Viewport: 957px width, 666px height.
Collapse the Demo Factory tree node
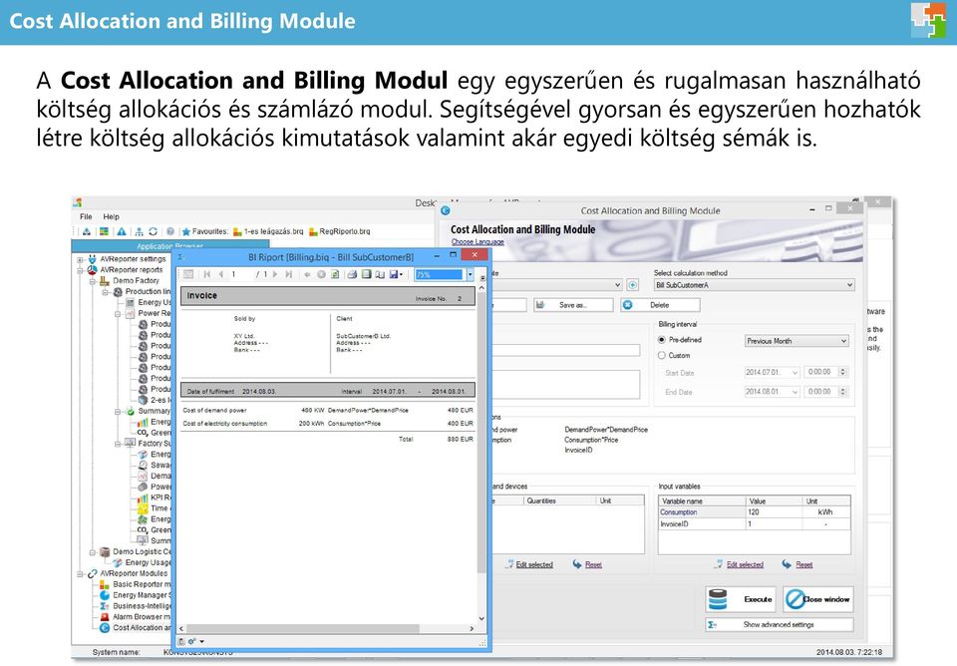92,281
